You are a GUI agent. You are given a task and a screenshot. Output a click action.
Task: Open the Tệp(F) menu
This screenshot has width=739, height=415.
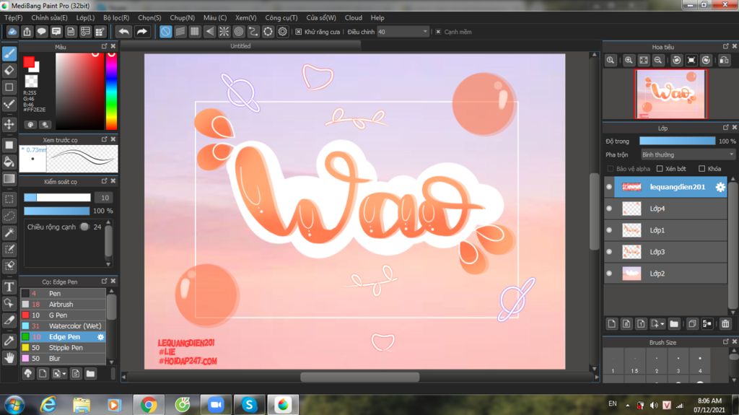coord(14,18)
